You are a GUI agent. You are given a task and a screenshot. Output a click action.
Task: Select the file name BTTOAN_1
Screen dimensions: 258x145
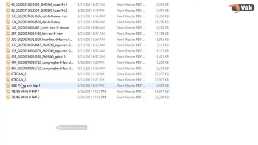[x=19, y=74]
